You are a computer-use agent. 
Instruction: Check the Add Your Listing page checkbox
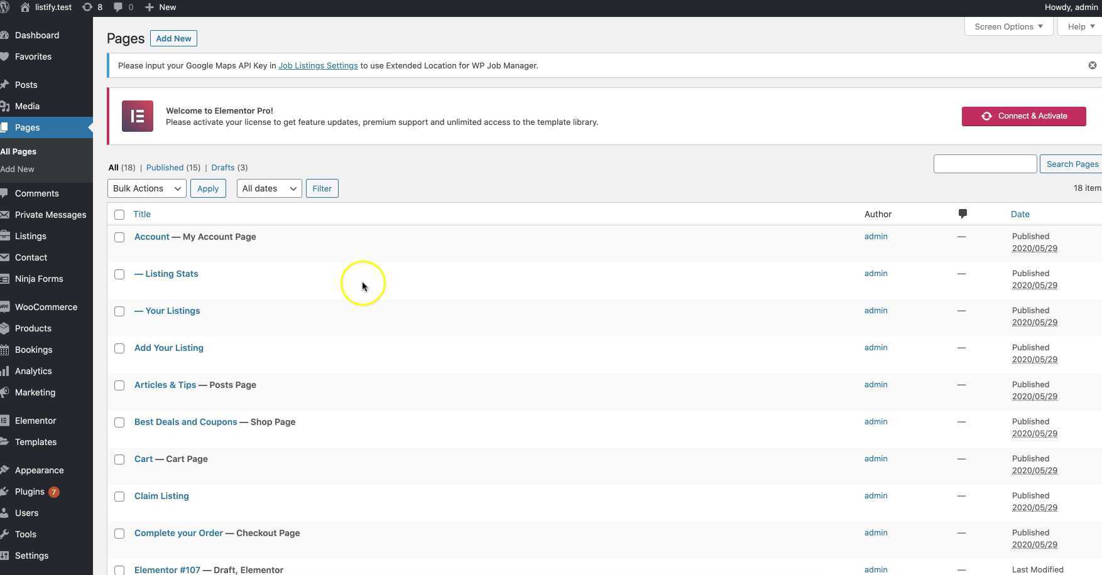tap(119, 348)
